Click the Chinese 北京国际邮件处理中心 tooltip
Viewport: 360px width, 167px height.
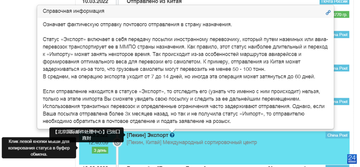click(x=88, y=135)
